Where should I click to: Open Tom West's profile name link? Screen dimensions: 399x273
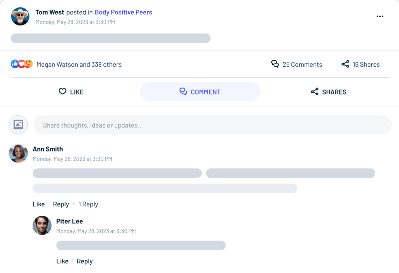pyautogui.click(x=50, y=12)
